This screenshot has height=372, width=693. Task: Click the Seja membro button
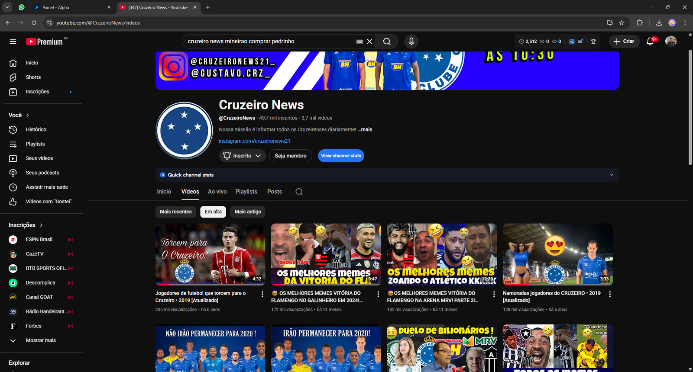tap(291, 156)
